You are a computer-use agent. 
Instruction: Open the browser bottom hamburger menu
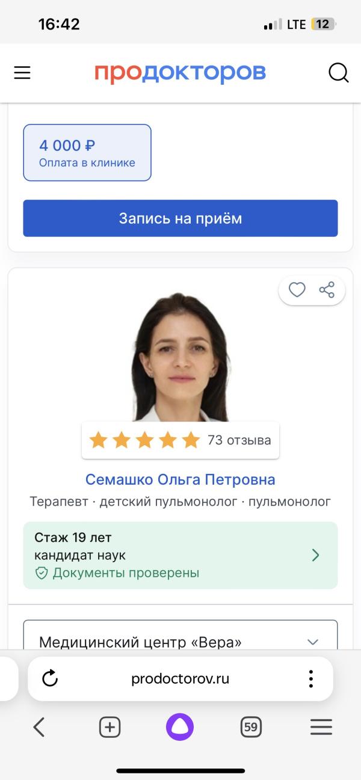point(321,727)
